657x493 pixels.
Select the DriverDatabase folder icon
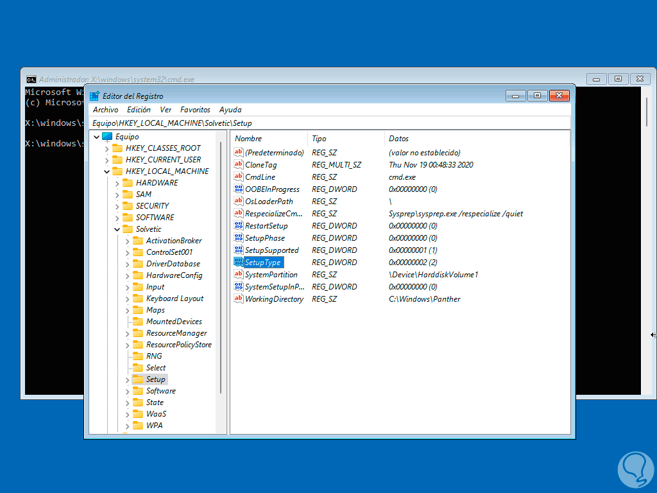pyautogui.click(x=138, y=264)
